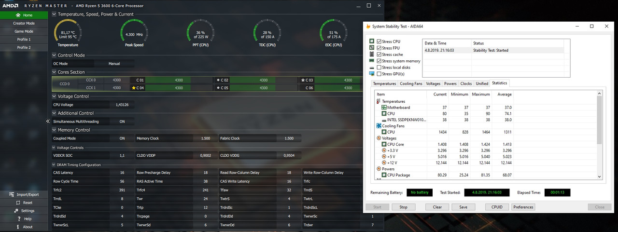Click the dot marker beside C 05
Viewport: 618px width, 232px height.
218,88
